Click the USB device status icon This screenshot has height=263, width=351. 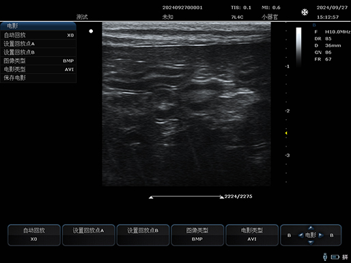point(325,257)
